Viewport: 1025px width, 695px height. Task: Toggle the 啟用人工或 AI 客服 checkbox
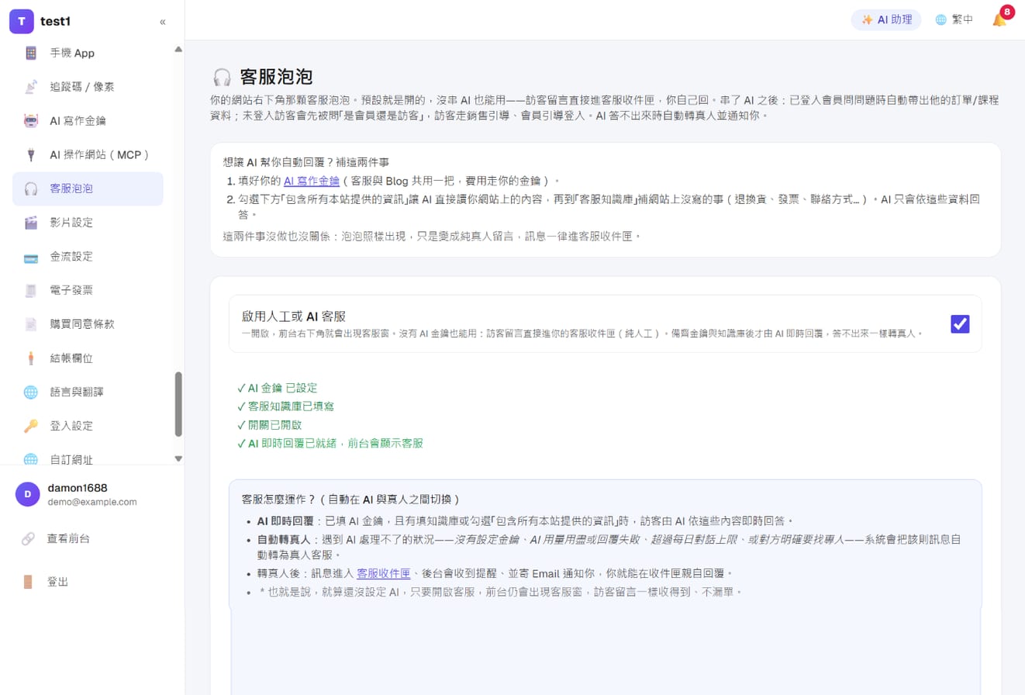(x=960, y=324)
